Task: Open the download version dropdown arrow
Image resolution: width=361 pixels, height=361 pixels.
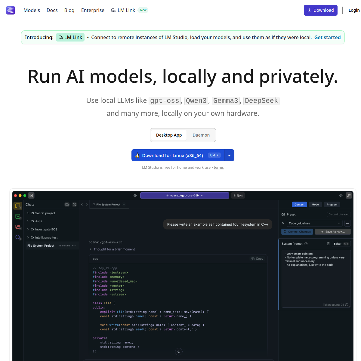Action: coord(229,156)
